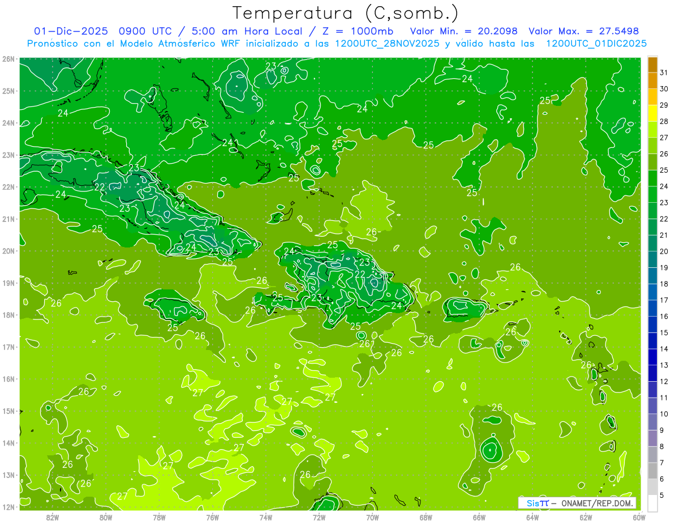Image resolution: width=679 pixels, height=525 pixels.
Task: Select the "Valor Max. = 27.5498" readout
Action: tap(584, 31)
